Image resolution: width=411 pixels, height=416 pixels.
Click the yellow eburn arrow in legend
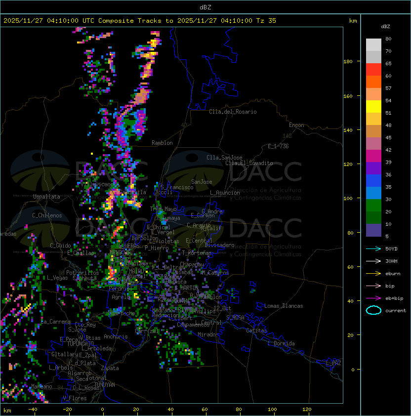[373, 274]
